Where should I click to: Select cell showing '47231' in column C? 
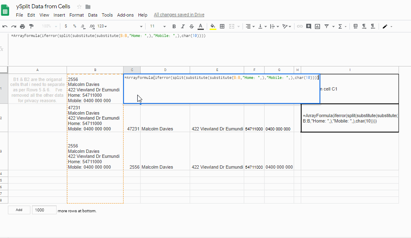132,118
